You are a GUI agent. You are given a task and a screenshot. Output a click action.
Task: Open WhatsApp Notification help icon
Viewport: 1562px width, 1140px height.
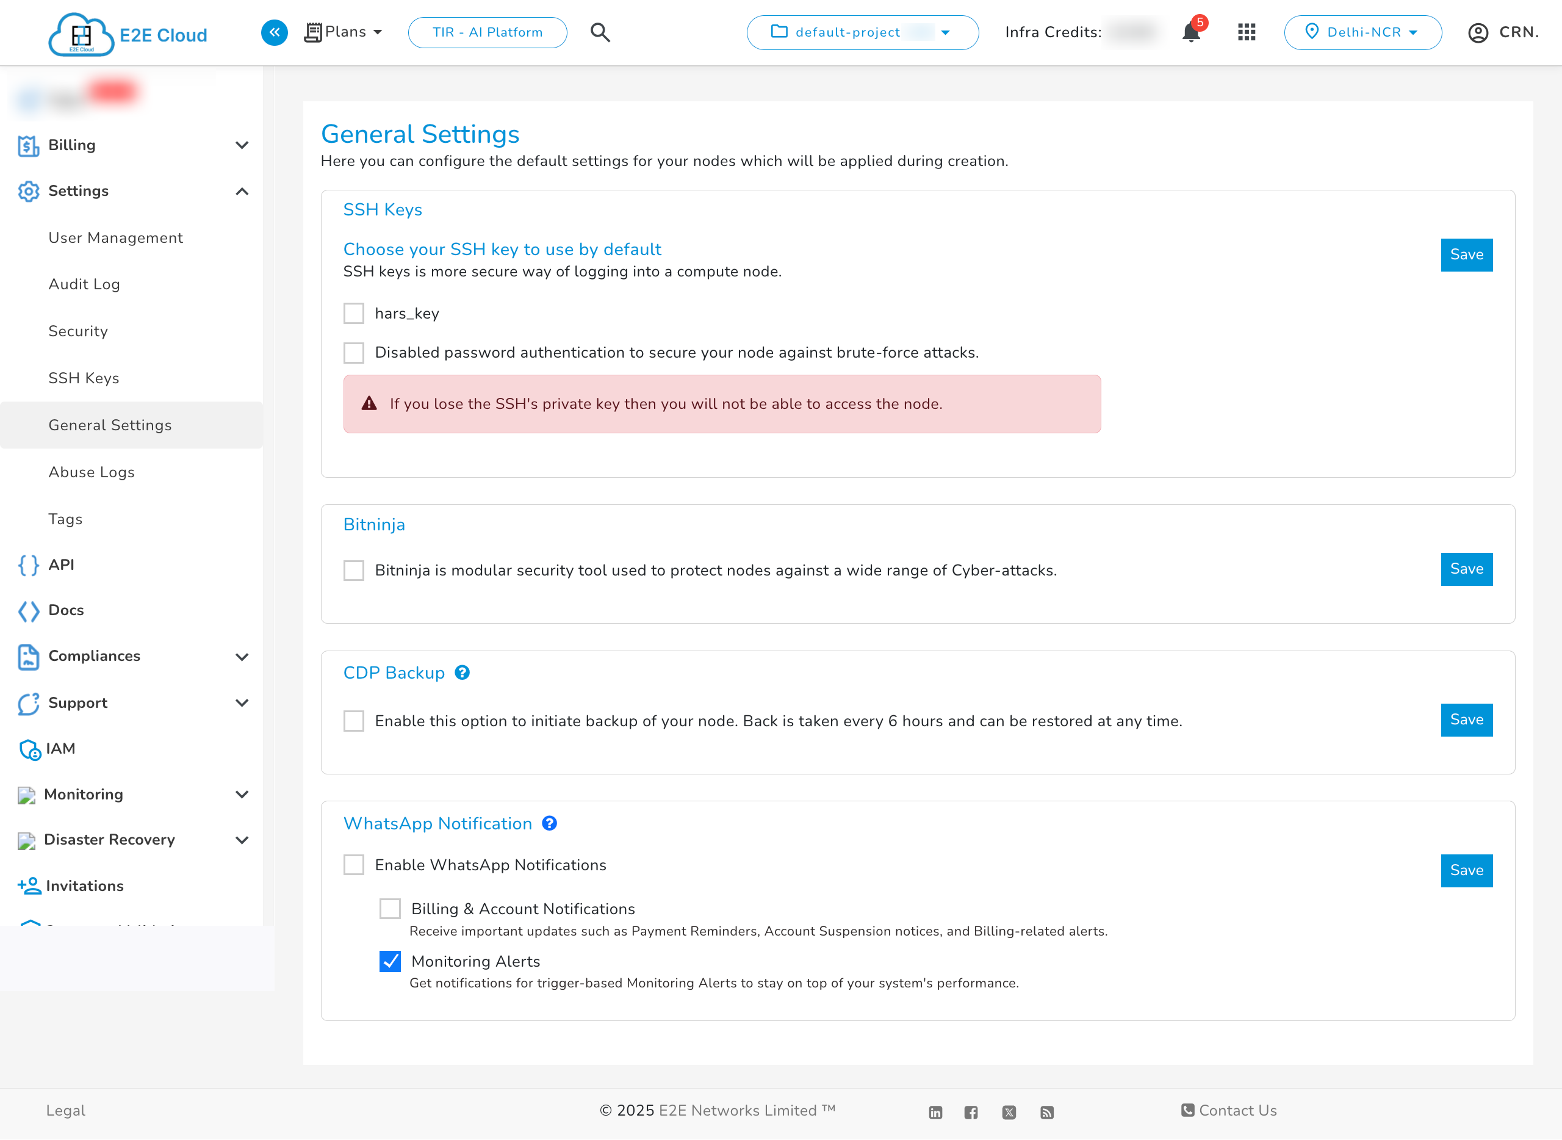549,823
